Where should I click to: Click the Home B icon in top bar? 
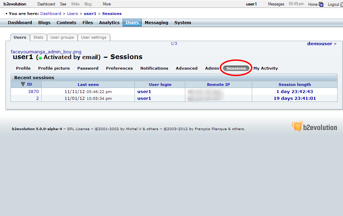pyautogui.click(x=321, y=4)
